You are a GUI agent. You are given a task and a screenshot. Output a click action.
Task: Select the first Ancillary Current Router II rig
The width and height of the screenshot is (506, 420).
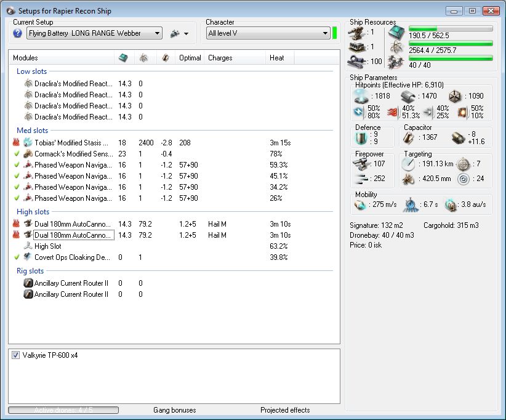point(174,283)
